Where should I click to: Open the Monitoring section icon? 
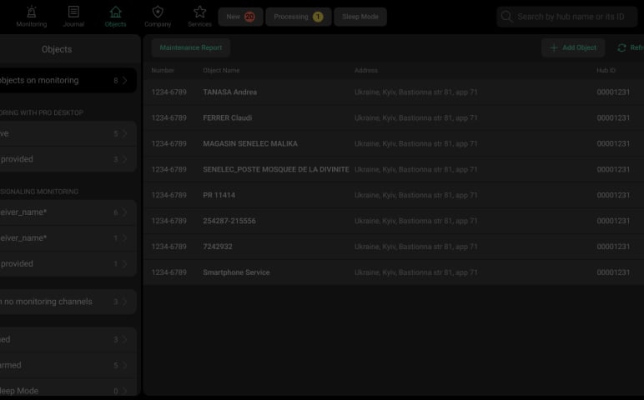(32, 12)
